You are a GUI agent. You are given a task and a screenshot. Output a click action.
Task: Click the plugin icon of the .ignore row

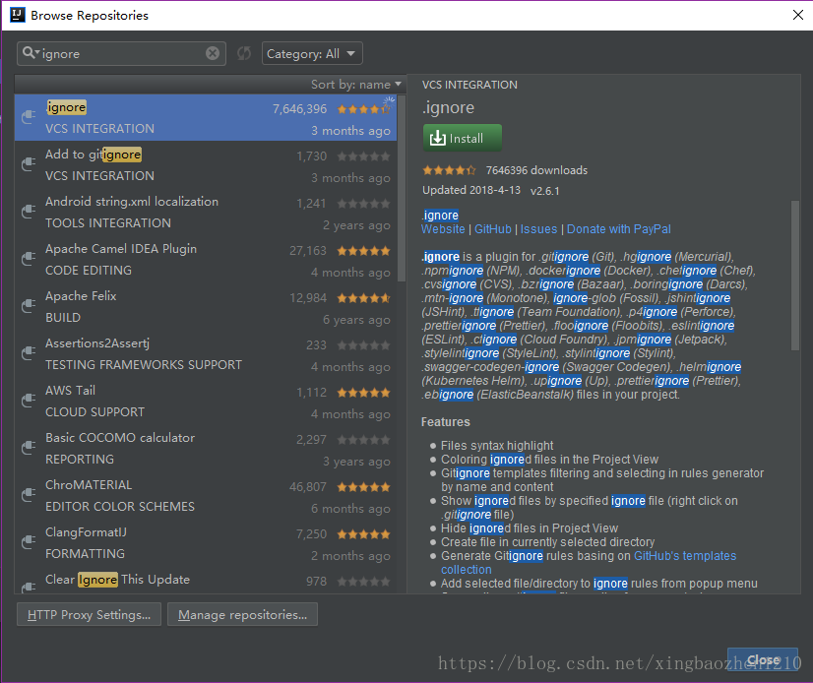click(x=29, y=118)
